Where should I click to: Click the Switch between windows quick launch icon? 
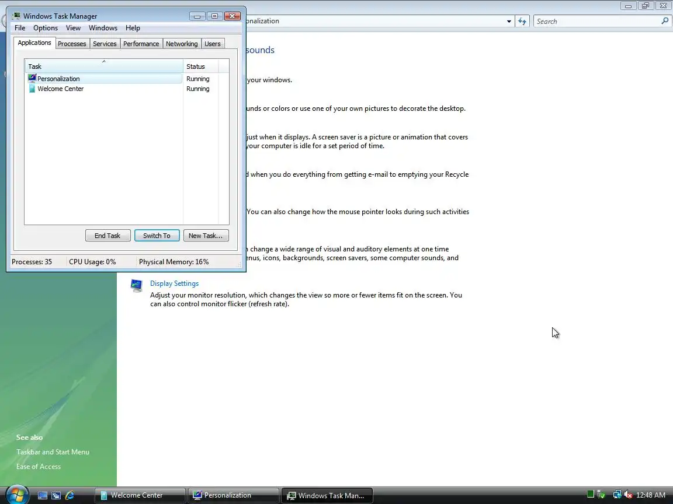56,495
